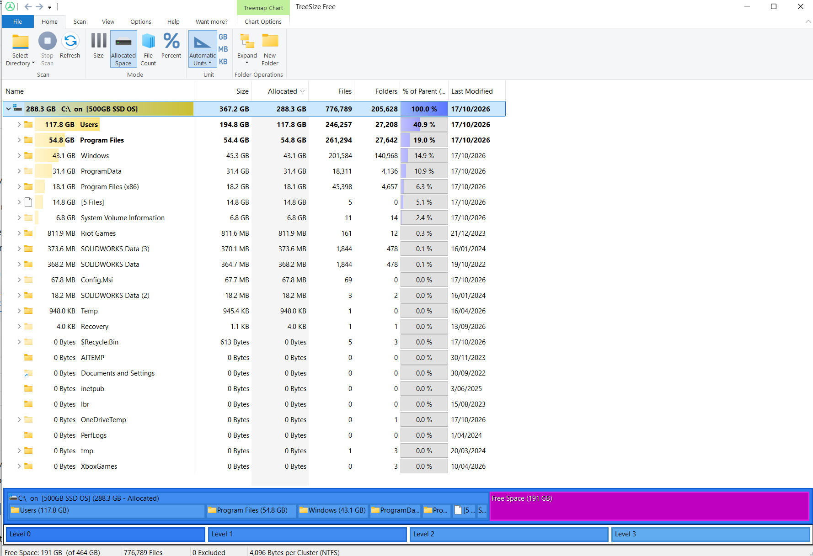Click the System Volume Information folder icon
This screenshot has width=813, height=556.
(28, 217)
